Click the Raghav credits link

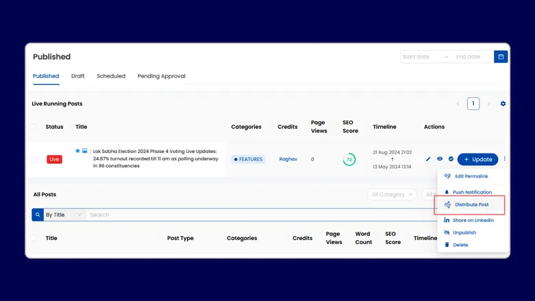point(288,159)
